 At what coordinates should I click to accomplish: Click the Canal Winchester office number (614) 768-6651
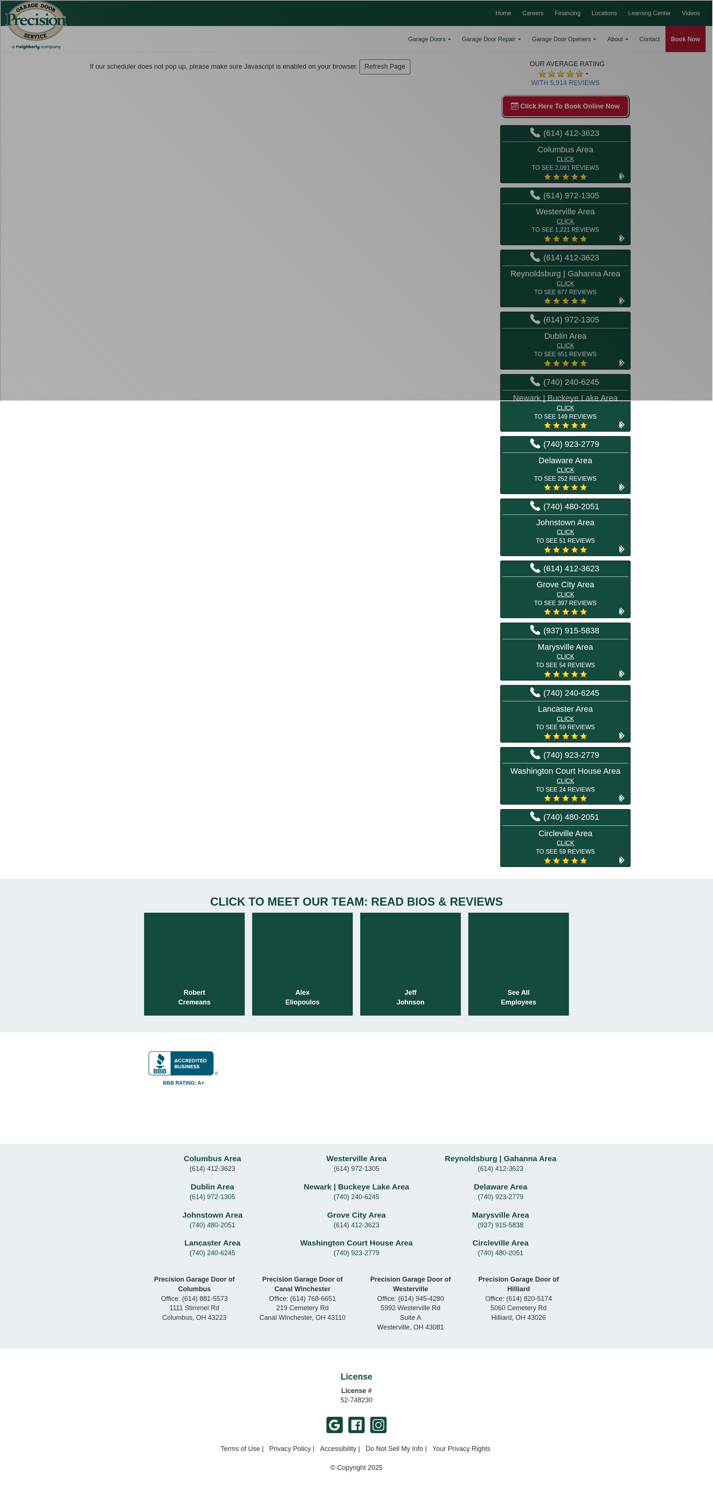coord(313,1299)
